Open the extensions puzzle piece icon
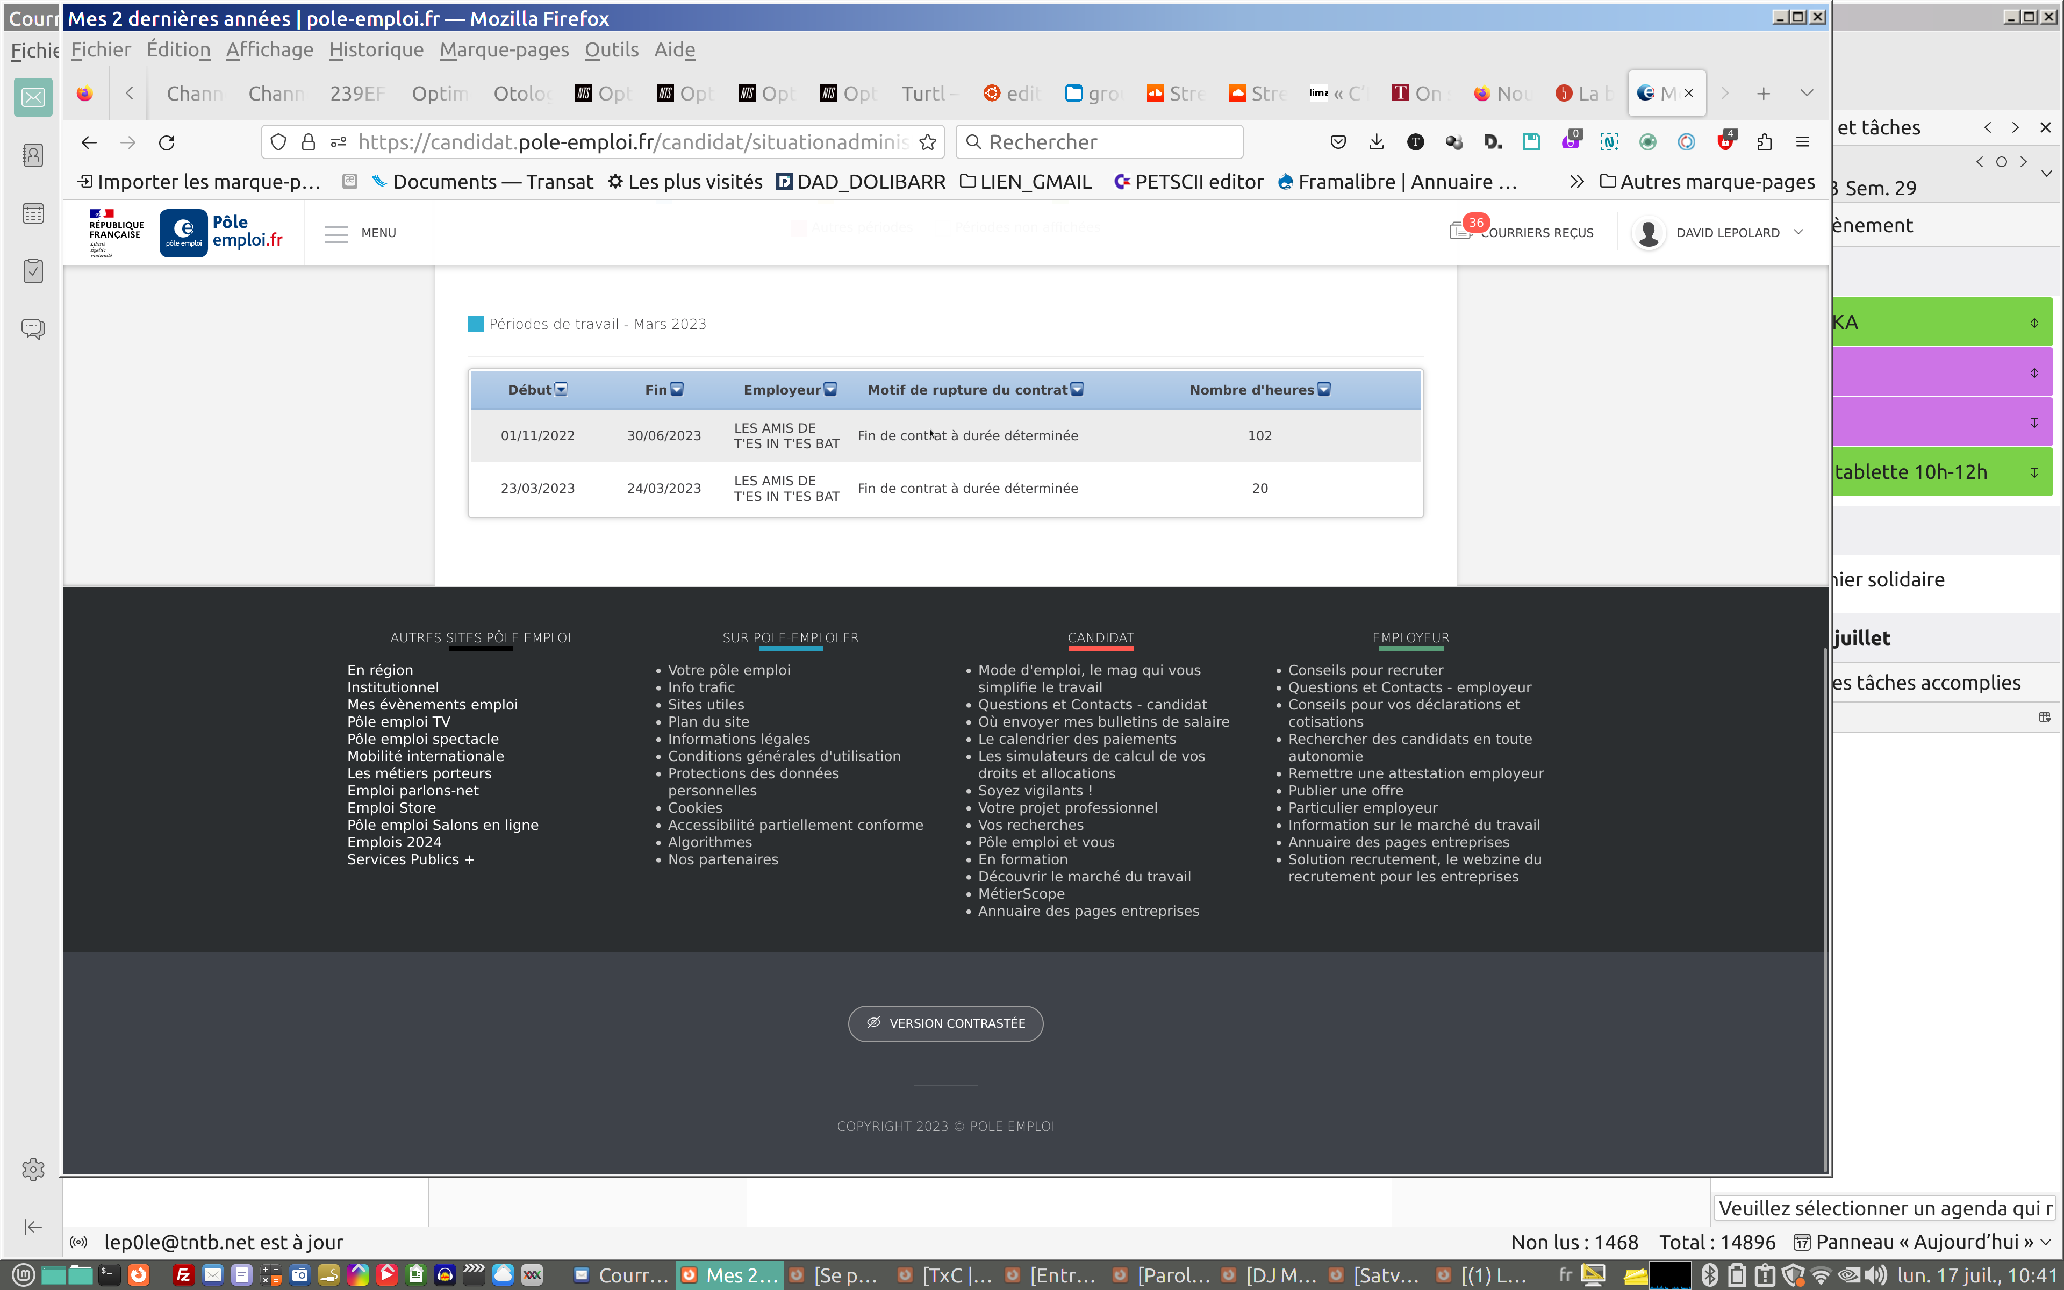Viewport: 2064px width, 1290px height. click(x=1764, y=142)
